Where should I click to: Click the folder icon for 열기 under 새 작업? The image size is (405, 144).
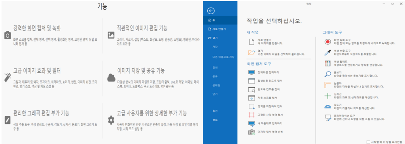point(251,53)
